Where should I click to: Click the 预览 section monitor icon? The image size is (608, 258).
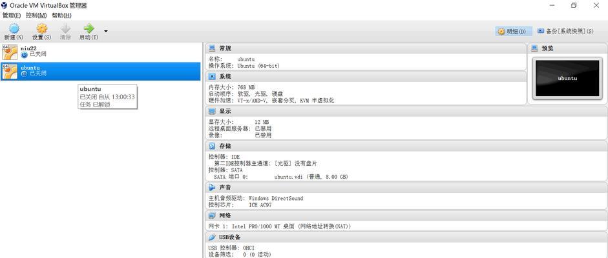tap(535, 48)
